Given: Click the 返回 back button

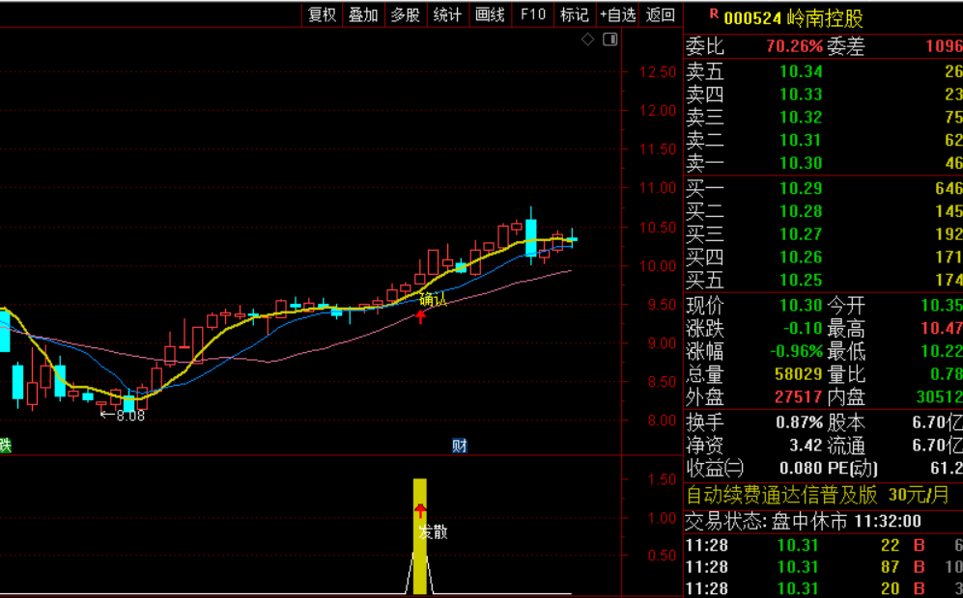Looking at the screenshot, I should 661,14.
